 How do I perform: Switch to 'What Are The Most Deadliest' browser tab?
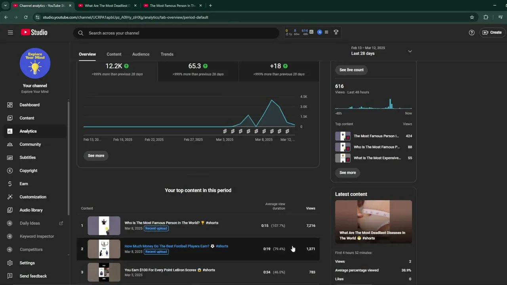pos(107,6)
